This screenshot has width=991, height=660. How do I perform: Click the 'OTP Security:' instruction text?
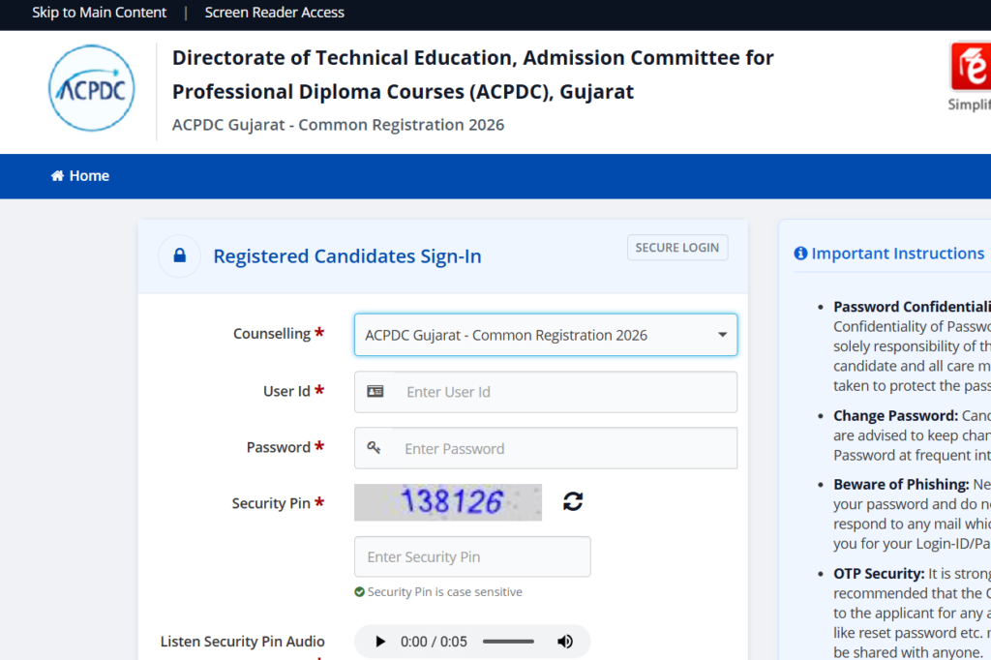point(879,574)
